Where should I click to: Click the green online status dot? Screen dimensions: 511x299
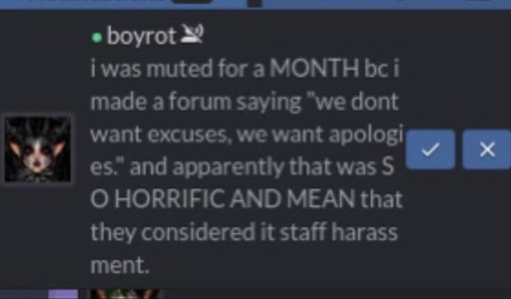click(x=96, y=38)
